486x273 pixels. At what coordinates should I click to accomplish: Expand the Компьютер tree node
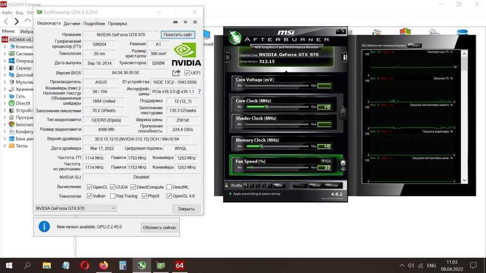click(5, 47)
